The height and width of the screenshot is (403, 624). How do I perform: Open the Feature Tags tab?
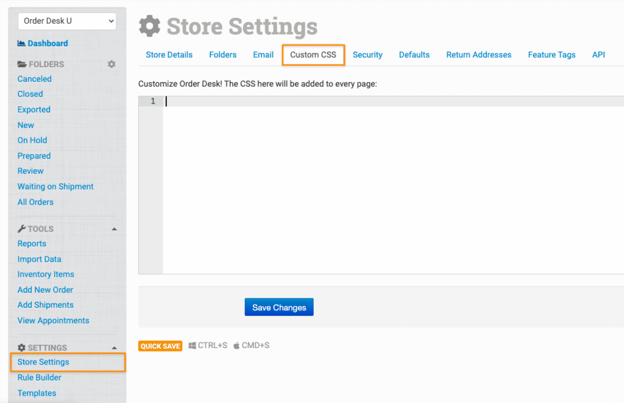(x=551, y=55)
